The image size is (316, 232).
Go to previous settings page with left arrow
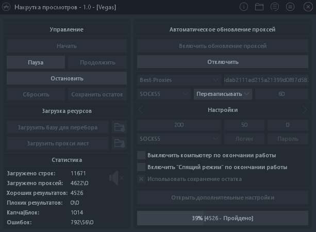[x=141, y=110]
